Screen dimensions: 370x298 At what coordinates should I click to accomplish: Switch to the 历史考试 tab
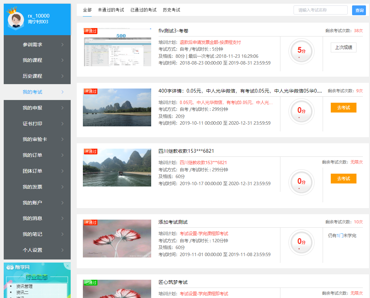(x=171, y=10)
